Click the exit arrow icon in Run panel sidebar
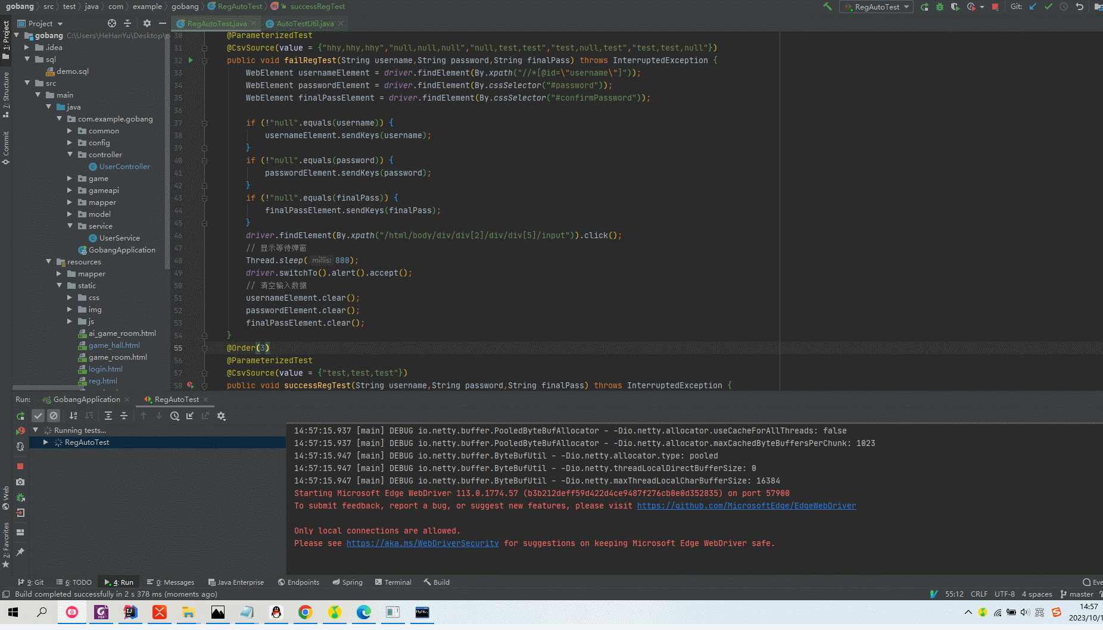 pyautogui.click(x=20, y=513)
